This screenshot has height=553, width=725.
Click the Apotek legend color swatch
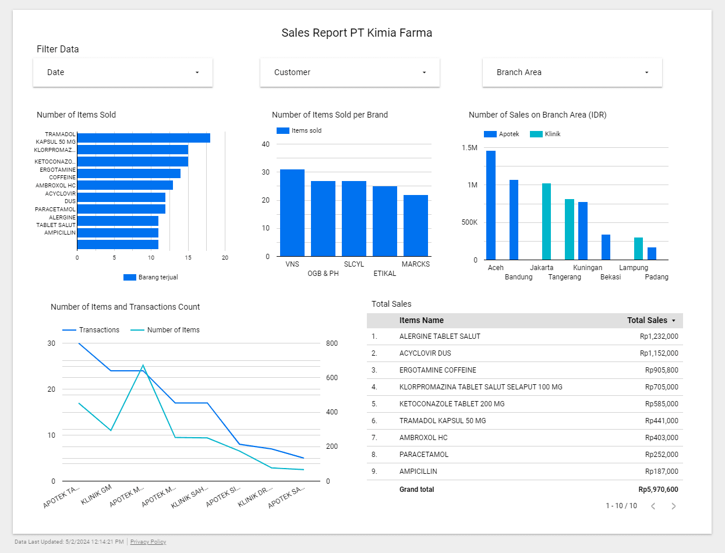click(x=490, y=134)
